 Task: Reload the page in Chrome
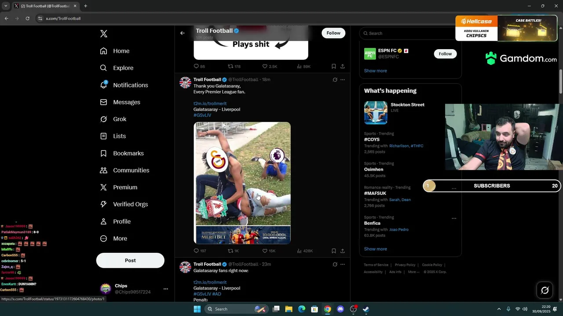point(27,18)
